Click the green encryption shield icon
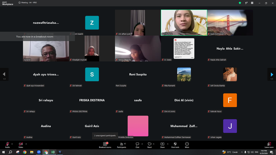Image resolution: width=276 pixels, height=155 pixels. point(240,3)
